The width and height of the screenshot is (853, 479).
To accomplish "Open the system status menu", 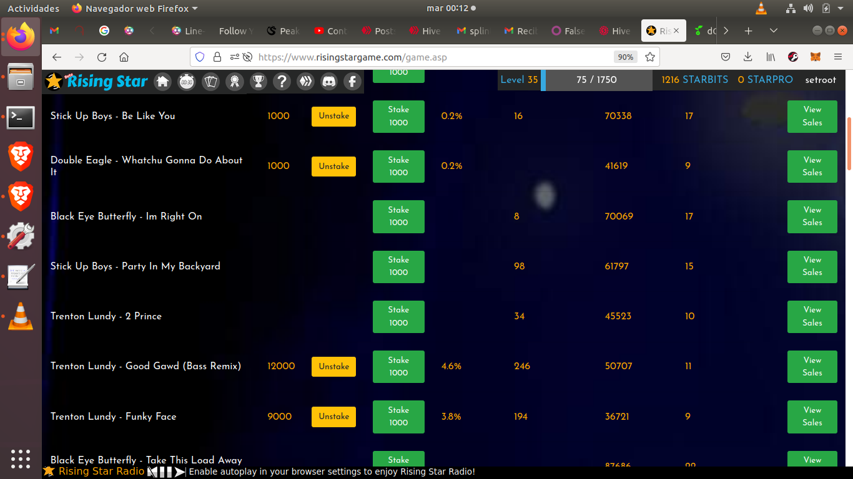I will [815, 8].
